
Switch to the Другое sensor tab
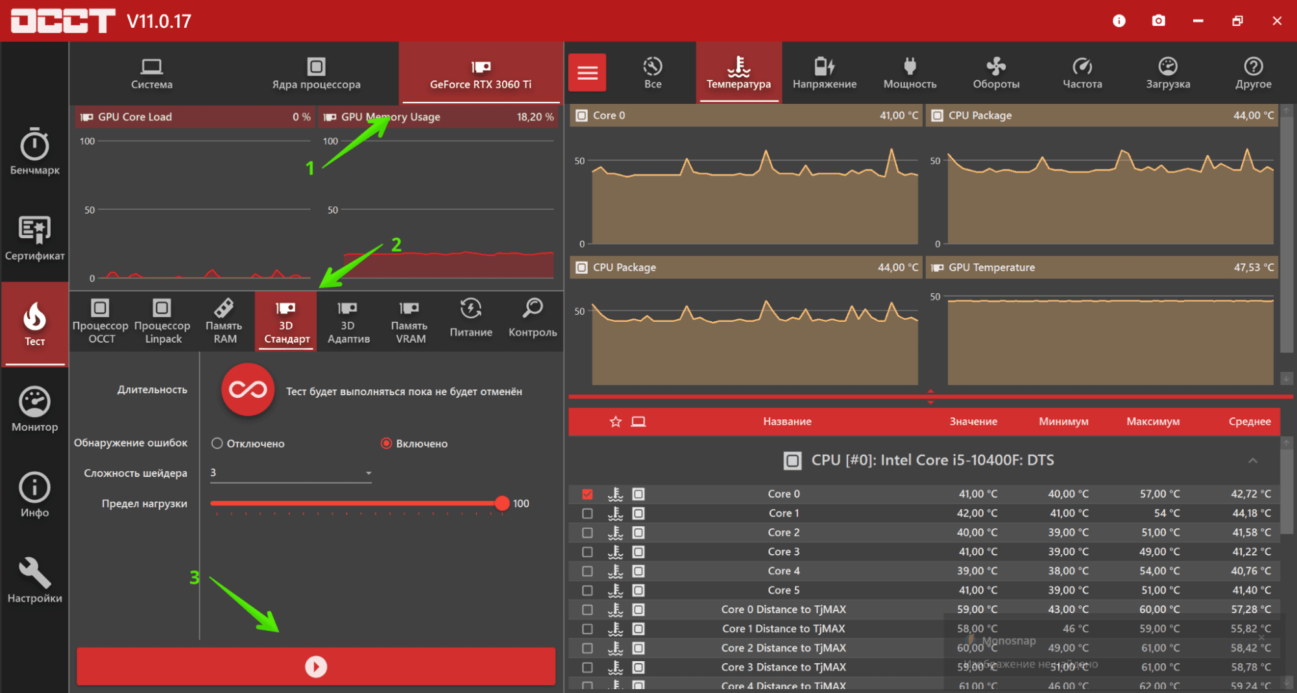1254,73
